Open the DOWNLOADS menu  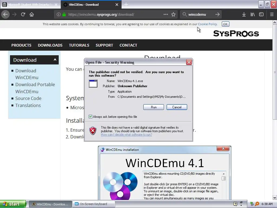click(50, 45)
